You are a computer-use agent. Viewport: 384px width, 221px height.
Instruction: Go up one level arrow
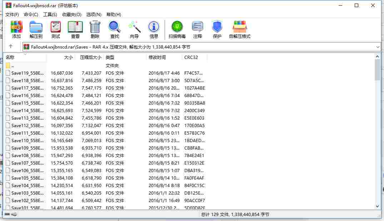coord(10,46)
